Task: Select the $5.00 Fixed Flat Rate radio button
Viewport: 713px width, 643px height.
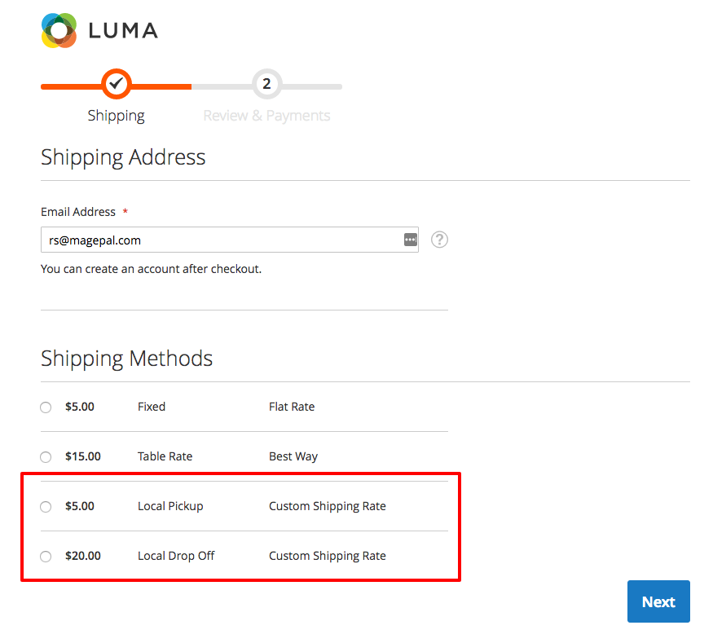Action: (x=46, y=407)
